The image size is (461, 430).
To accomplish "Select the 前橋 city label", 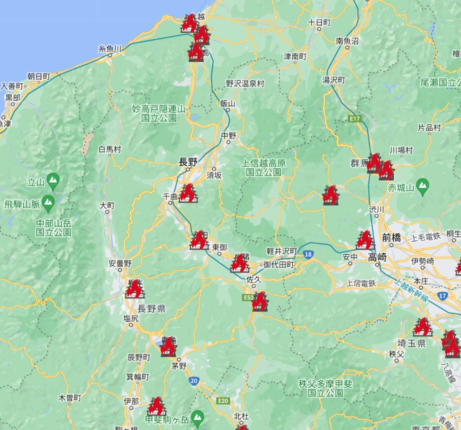I will (391, 237).
